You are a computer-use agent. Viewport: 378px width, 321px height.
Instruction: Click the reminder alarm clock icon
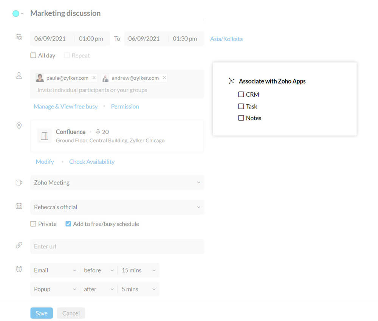[19, 269]
